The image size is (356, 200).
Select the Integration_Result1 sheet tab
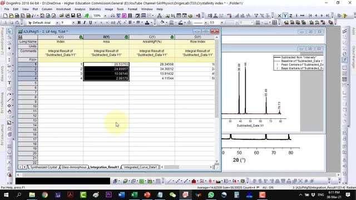(105, 167)
